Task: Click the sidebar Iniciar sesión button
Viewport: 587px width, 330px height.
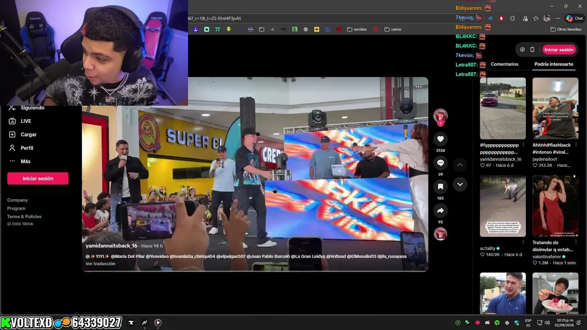Action: pos(38,178)
